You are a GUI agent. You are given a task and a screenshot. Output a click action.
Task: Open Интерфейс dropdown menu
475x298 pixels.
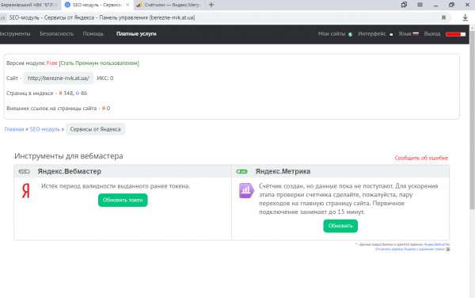(x=372, y=34)
